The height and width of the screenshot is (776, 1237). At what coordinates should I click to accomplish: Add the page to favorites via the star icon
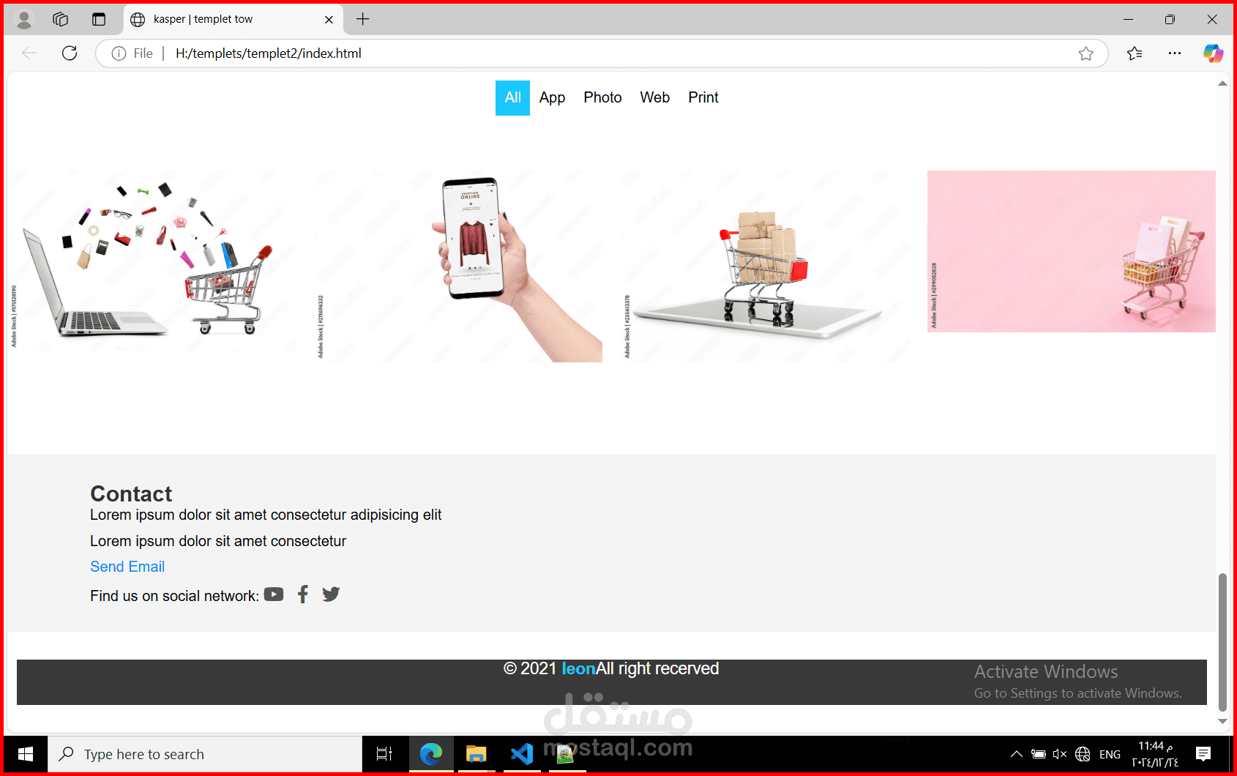coord(1086,53)
